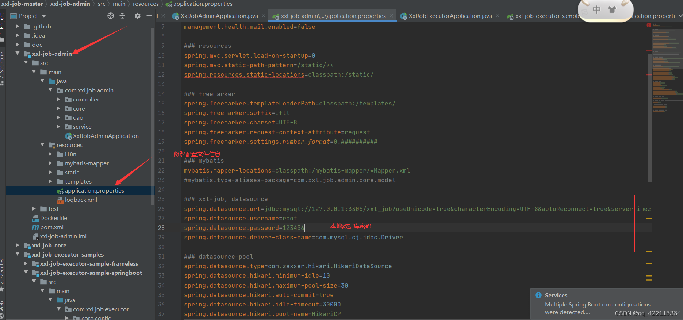Expand the .idea folder

coord(17,35)
